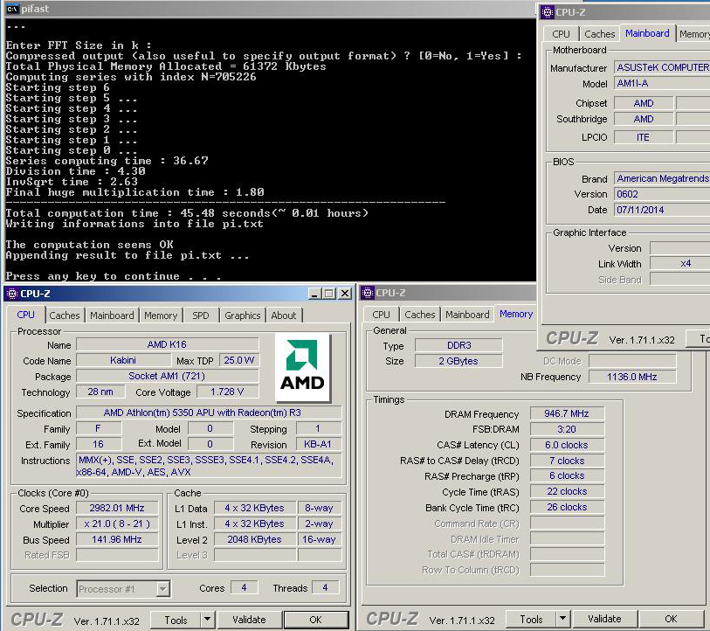Image resolution: width=710 pixels, height=631 pixels.
Task: Click the NB Frequency value 1136.0 MHz
Action: (x=632, y=377)
